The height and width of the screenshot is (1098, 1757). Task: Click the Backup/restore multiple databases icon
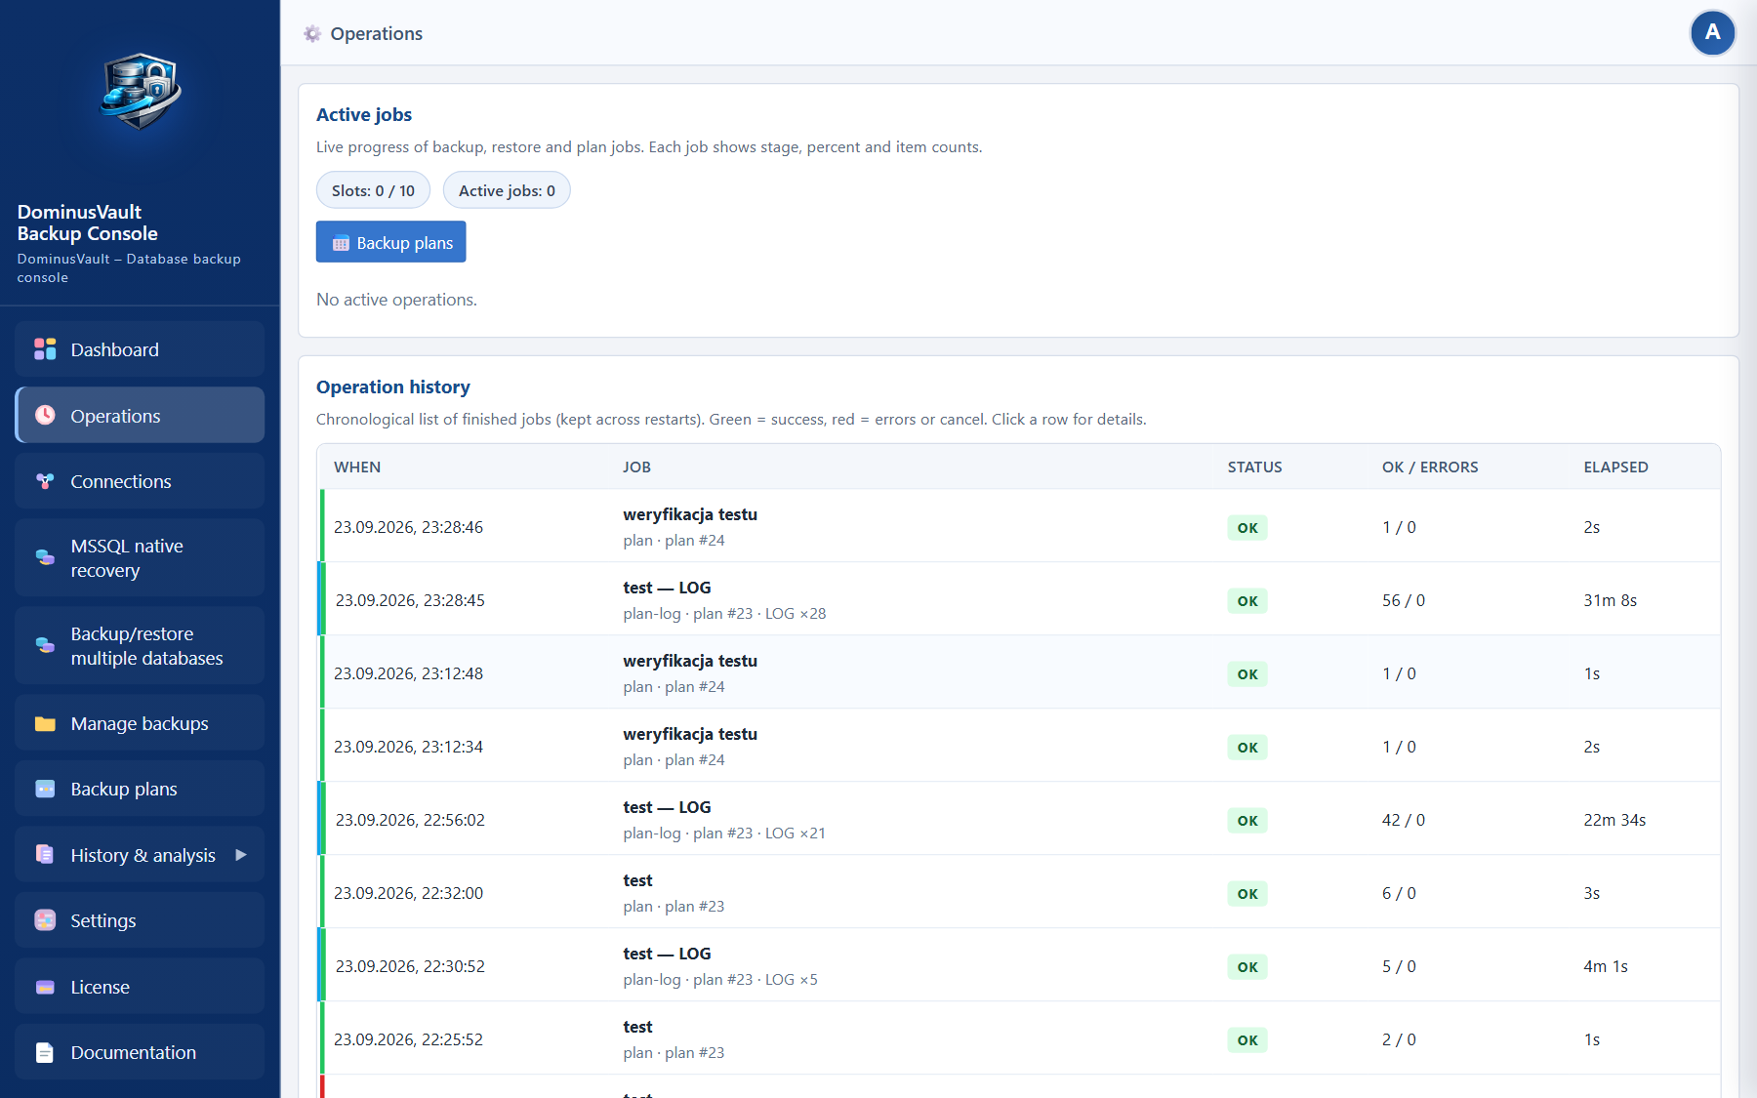45,645
